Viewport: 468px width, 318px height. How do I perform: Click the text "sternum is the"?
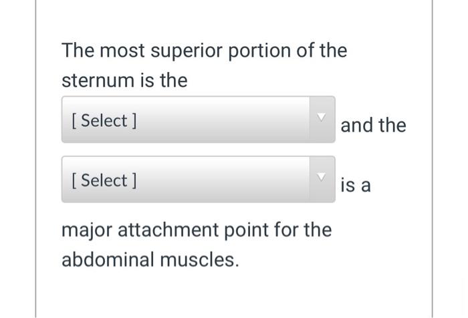click(x=124, y=81)
